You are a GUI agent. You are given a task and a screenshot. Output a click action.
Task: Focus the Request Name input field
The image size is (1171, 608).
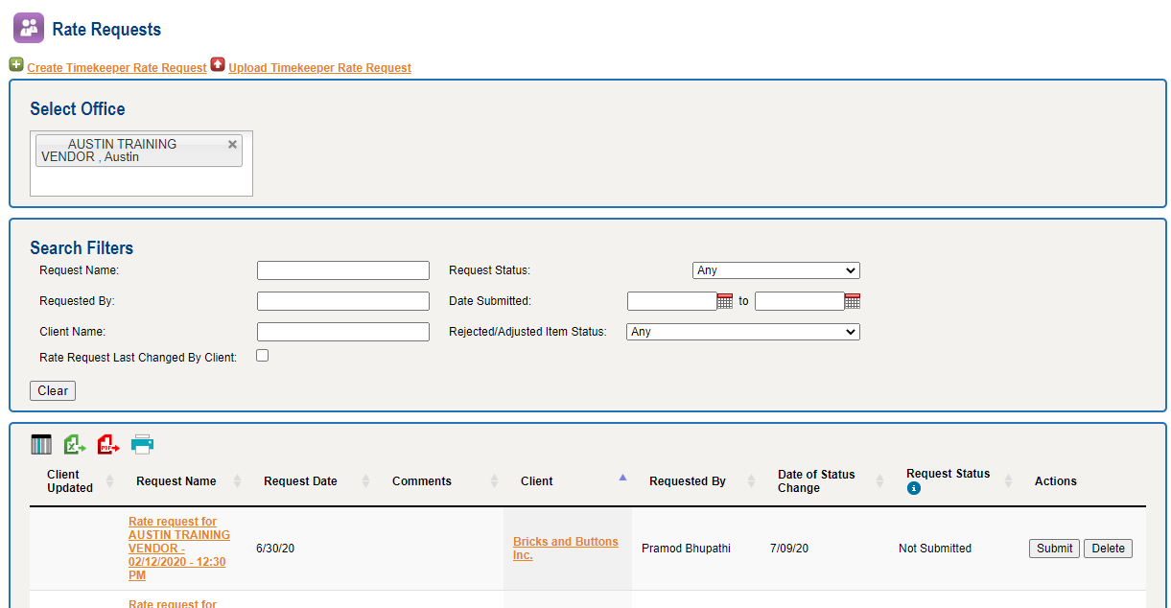[x=343, y=270]
